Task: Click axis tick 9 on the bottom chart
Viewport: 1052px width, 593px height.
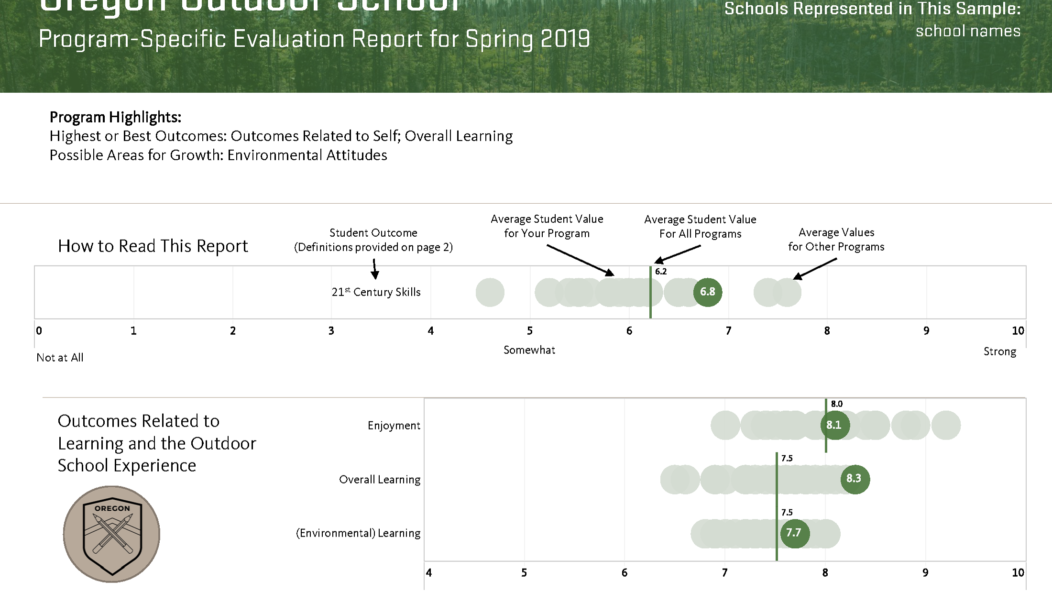Action: tap(925, 573)
